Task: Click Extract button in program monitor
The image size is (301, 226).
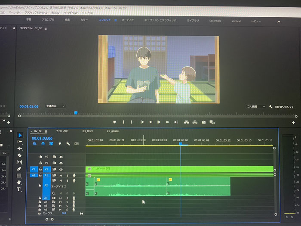Action: coord(195,122)
